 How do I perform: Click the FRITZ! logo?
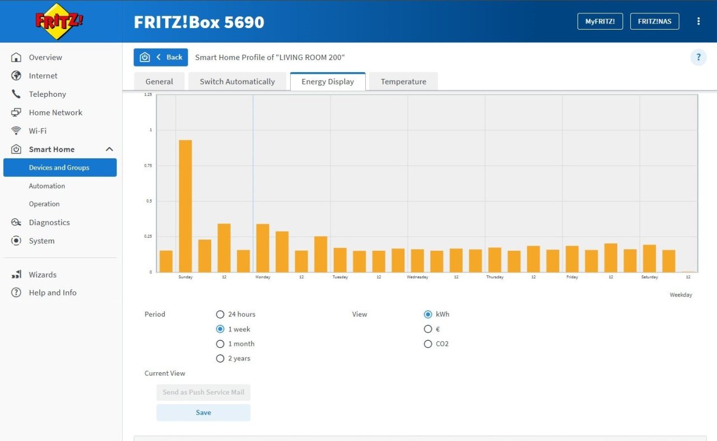[59, 21]
